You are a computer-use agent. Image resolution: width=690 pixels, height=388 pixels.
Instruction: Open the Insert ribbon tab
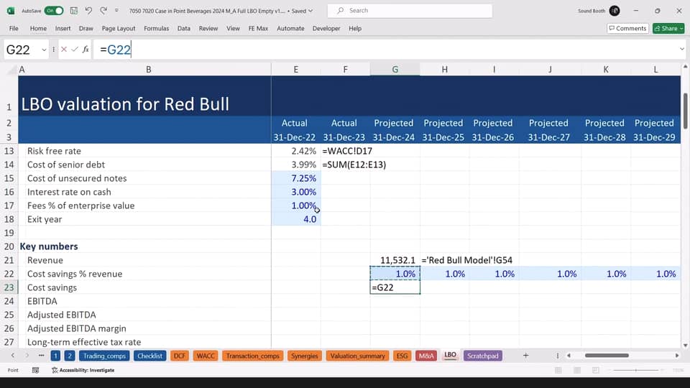coord(63,28)
